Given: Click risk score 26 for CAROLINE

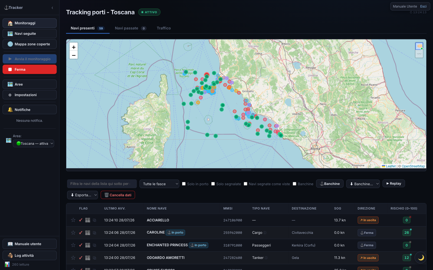Looking at the screenshot, I should [406, 232].
